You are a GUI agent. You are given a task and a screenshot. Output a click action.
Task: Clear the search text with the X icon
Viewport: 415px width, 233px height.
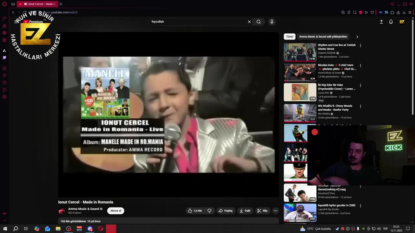[x=249, y=22]
